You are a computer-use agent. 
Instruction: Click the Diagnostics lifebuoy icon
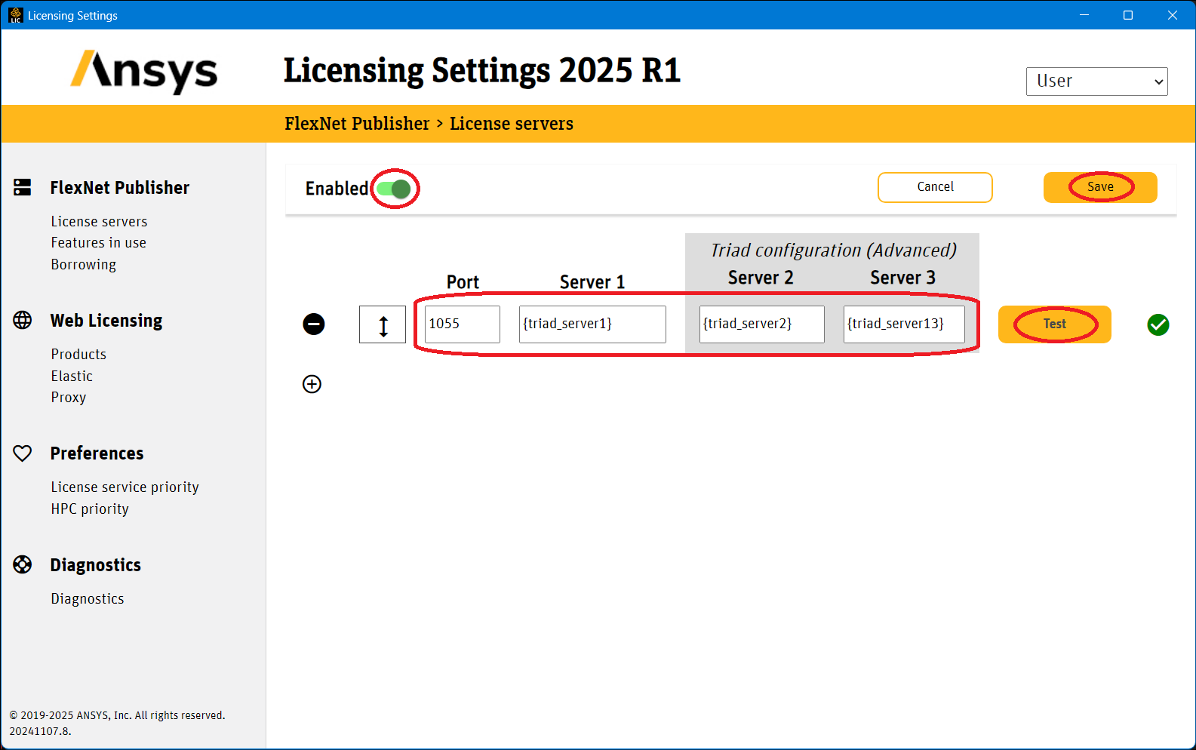23,564
